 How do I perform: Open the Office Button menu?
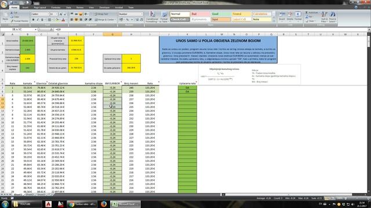pyautogui.click(x=4, y=4)
